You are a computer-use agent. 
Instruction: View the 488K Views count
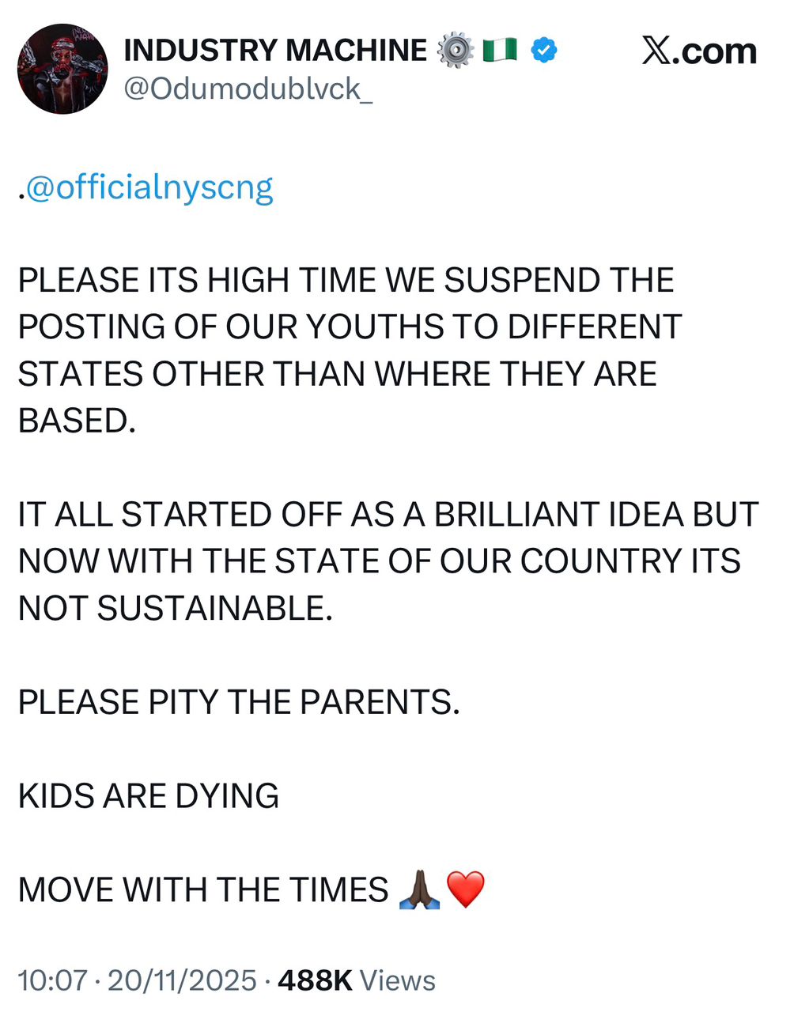click(357, 980)
